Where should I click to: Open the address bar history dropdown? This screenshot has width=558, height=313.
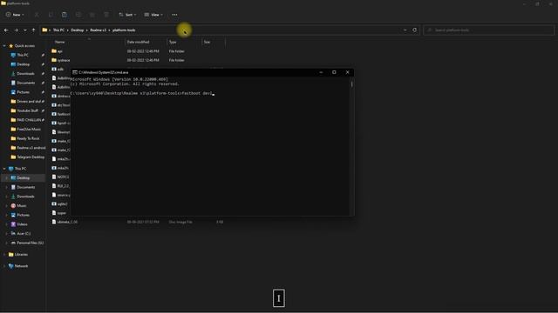(405, 30)
